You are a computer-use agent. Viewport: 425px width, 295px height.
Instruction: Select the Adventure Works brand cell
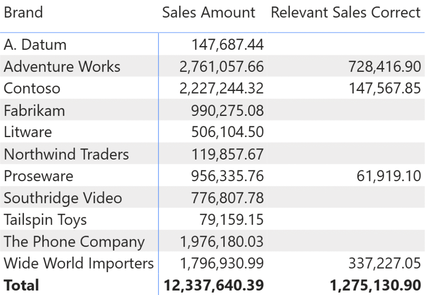click(62, 66)
